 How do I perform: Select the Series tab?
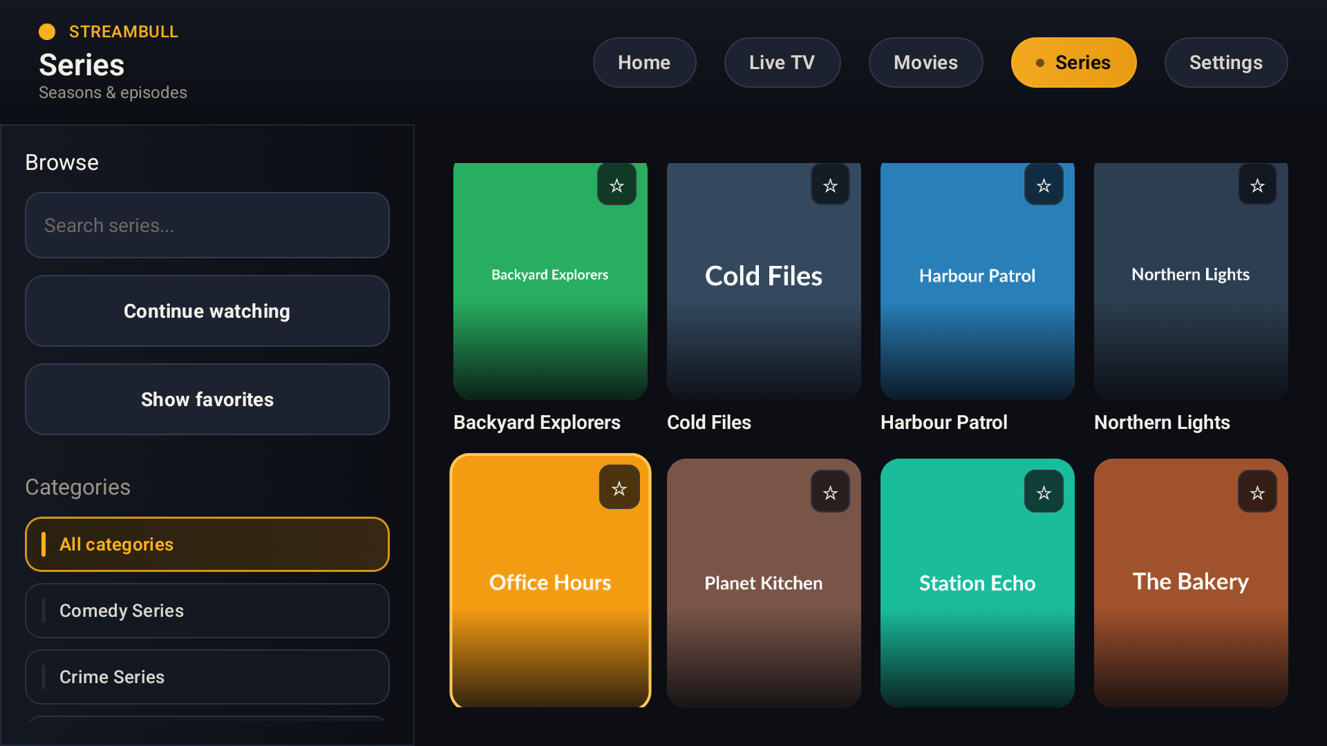(1073, 63)
